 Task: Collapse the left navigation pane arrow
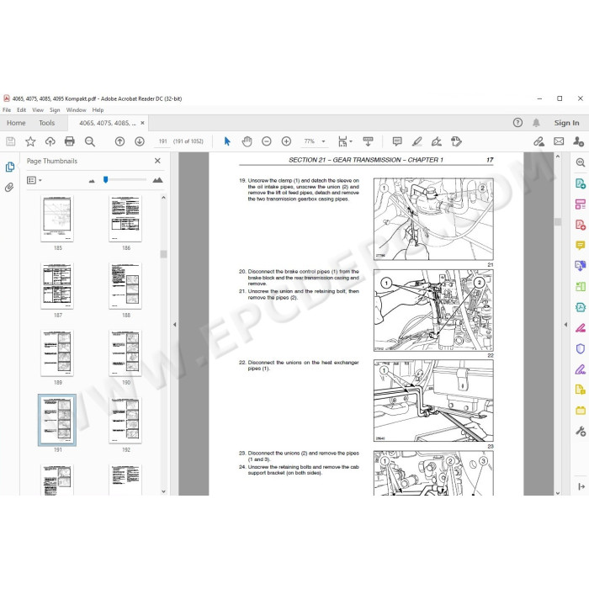pyautogui.click(x=175, y=325)
